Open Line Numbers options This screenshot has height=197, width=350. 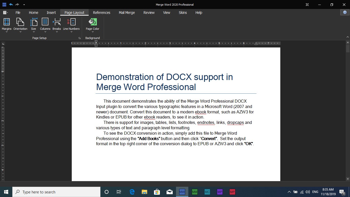(x=71, y=25)
